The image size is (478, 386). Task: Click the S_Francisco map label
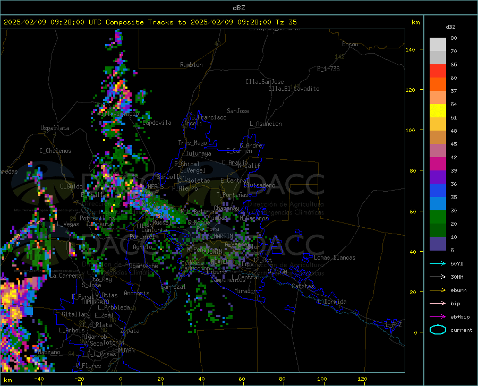click(209, 117)
